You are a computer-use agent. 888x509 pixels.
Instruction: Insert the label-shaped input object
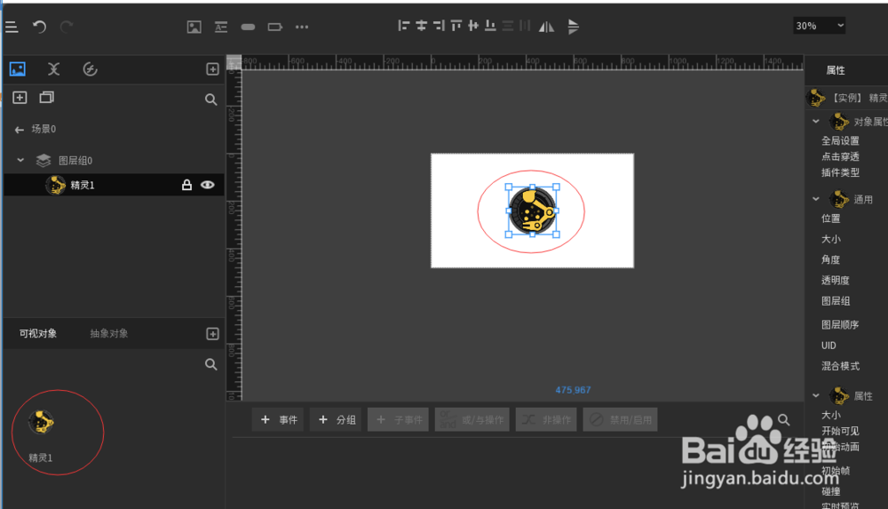[x=274, y=27]
